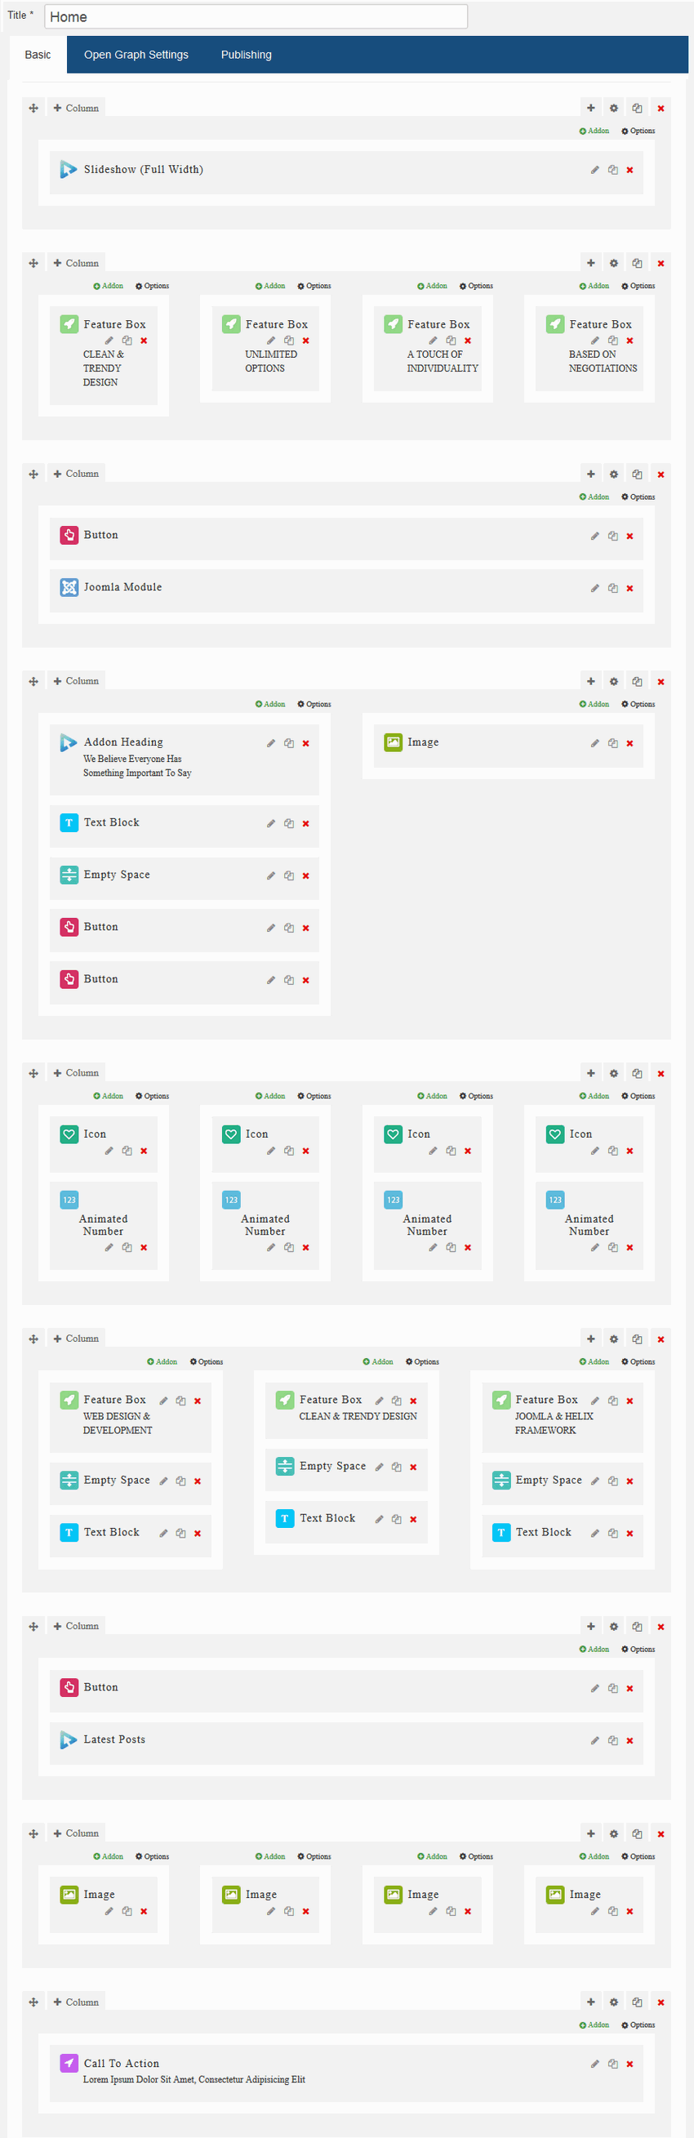This screenshot has height=2138, width=694.
Task: Edit the Latest Posts addon
Action: click(x=594, y=1740)
